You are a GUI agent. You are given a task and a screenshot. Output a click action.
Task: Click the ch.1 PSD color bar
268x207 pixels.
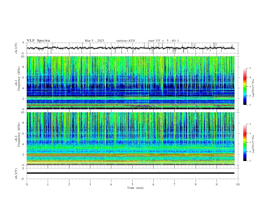tap(245, 87)
